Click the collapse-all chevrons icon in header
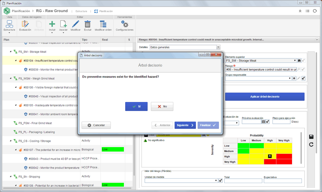The height and width of the screenshot is (192, 322). point(300,11)
